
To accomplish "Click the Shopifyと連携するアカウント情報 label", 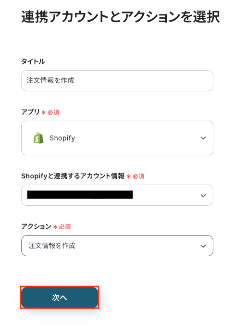I will pyautogui.click(x=73, y=176).
